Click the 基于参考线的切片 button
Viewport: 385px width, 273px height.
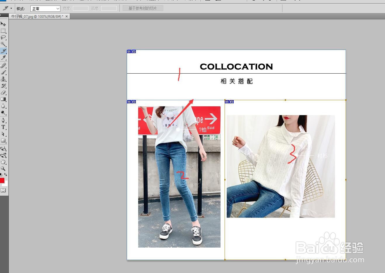[143, 8]
